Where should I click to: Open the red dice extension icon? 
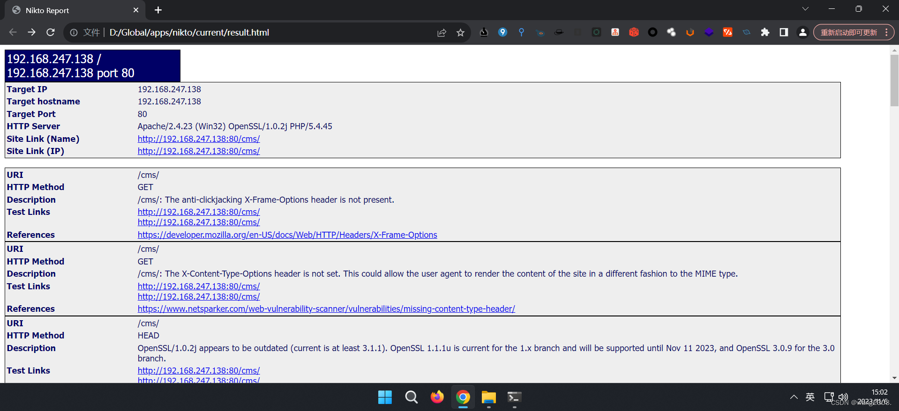point(634,32)
